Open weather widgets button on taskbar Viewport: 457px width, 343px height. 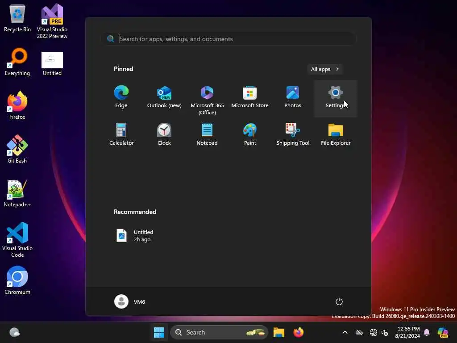coord(14,332)
